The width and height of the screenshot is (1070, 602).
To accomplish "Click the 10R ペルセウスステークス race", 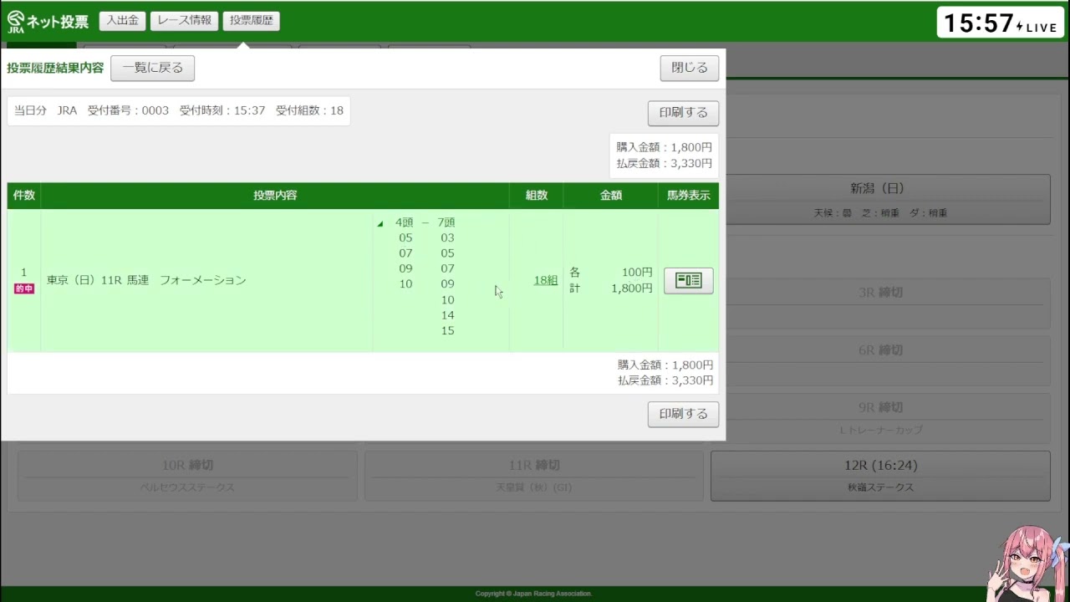I will [187, 476].
